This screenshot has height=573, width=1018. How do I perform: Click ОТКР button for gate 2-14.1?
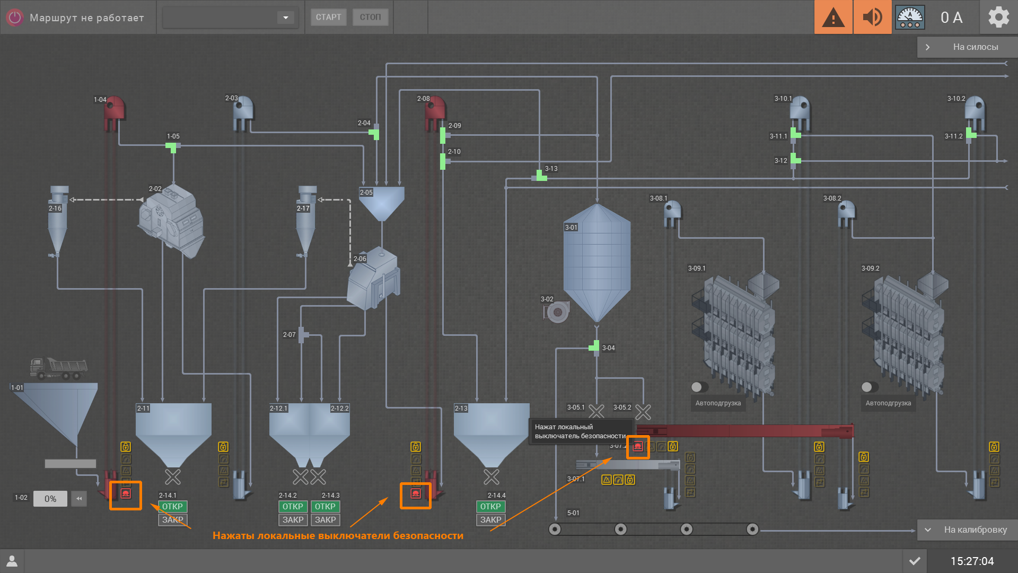point(172,507)
